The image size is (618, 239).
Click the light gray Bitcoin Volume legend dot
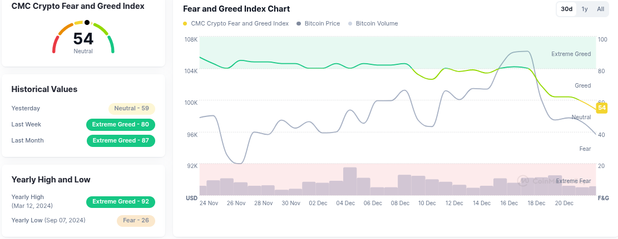point(350,24)
